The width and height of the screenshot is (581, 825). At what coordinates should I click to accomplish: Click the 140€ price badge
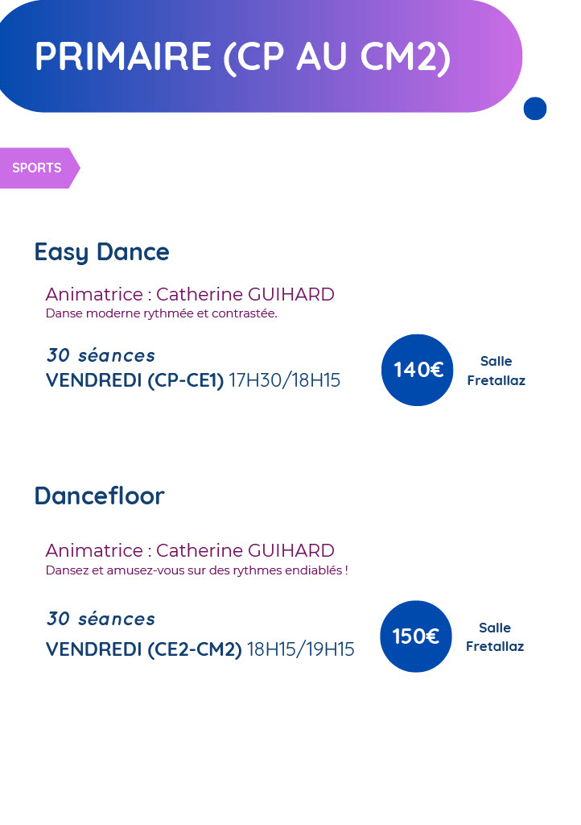pos(418,370)
